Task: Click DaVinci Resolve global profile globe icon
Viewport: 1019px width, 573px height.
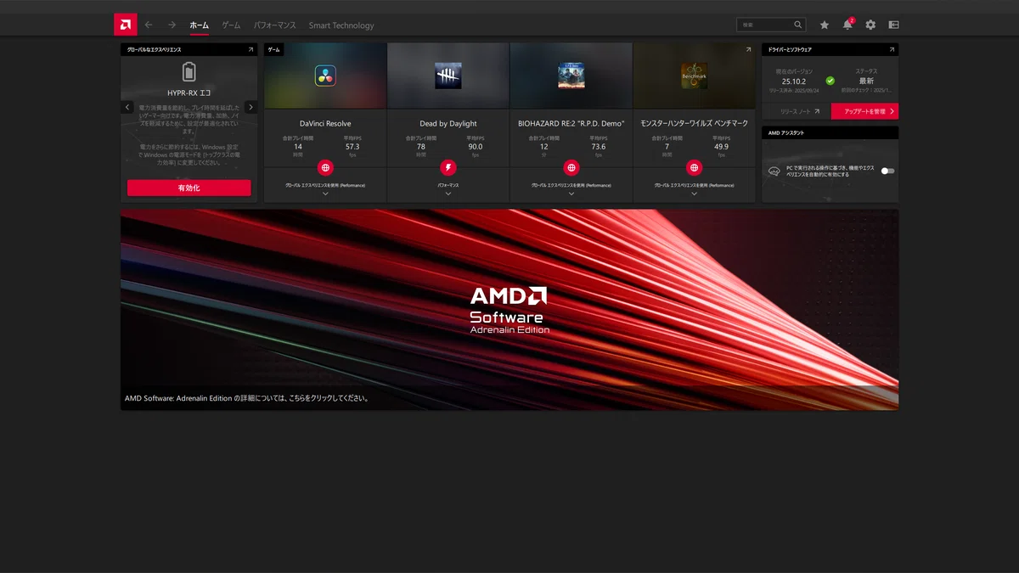Action: coord(325,167)
